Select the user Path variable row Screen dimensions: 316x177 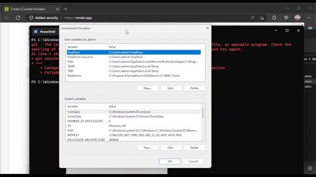point(134,61)
